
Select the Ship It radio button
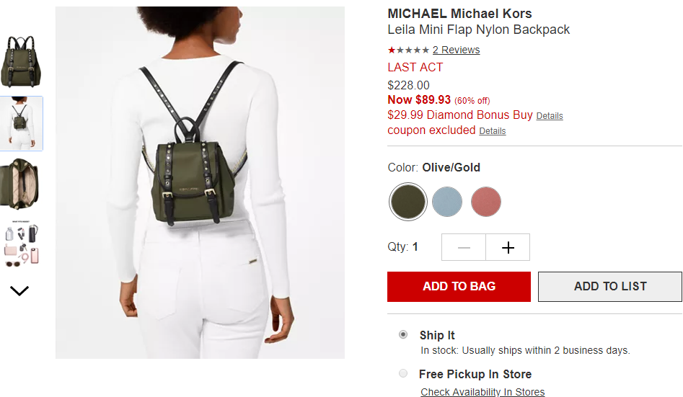pos(403,334)
